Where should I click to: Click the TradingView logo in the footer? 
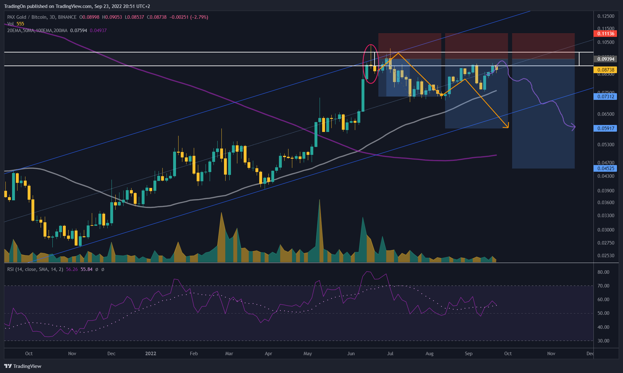pos(23,366)
